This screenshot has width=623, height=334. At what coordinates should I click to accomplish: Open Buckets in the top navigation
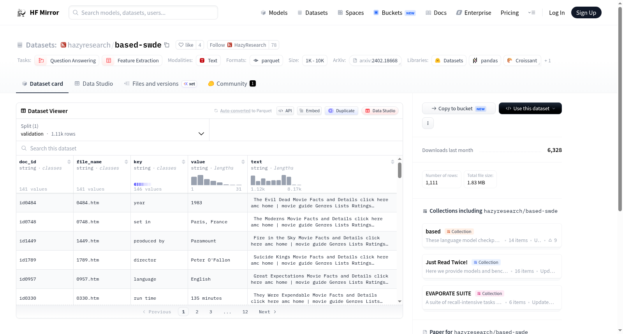coord(394,12)
